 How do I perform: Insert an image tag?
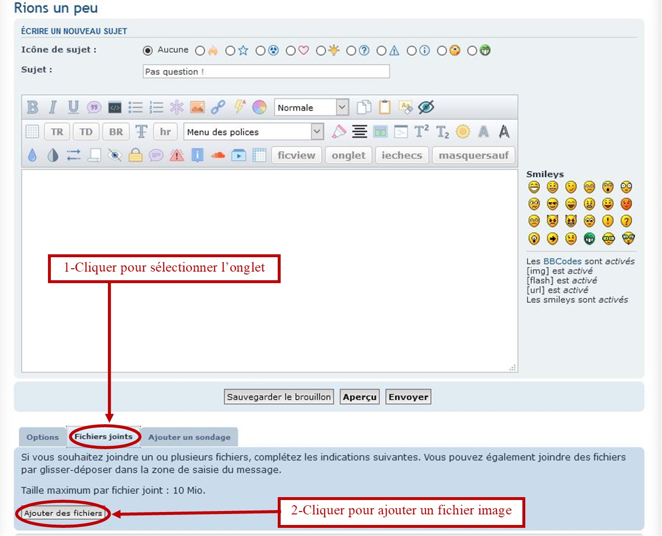click(197, 107)
